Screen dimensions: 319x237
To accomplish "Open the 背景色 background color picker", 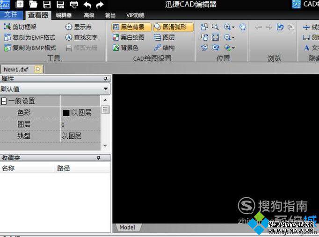I will click(x=125, y=48).
